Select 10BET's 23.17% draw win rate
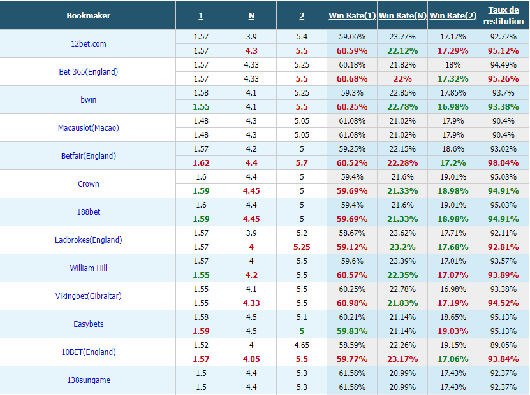This screenshot has width=530, height=395. (402, 359)
